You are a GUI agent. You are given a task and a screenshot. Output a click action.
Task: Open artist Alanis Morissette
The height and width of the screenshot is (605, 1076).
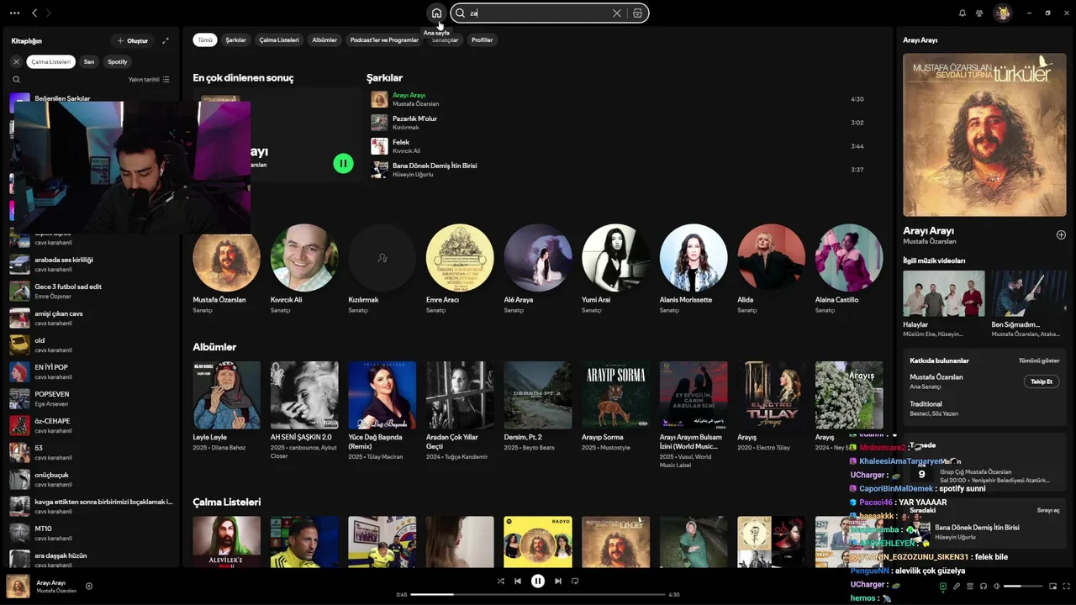(694, 269)
